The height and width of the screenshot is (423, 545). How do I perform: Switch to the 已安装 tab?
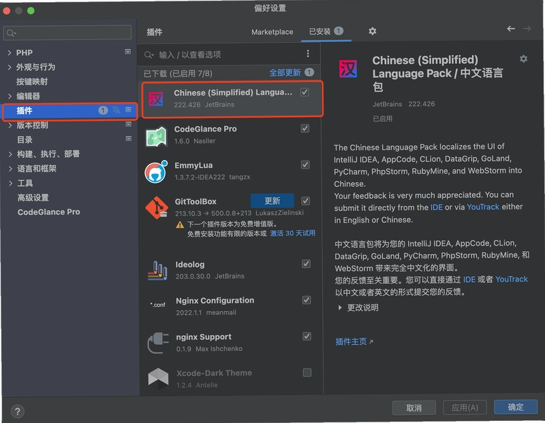coord(326,31)
